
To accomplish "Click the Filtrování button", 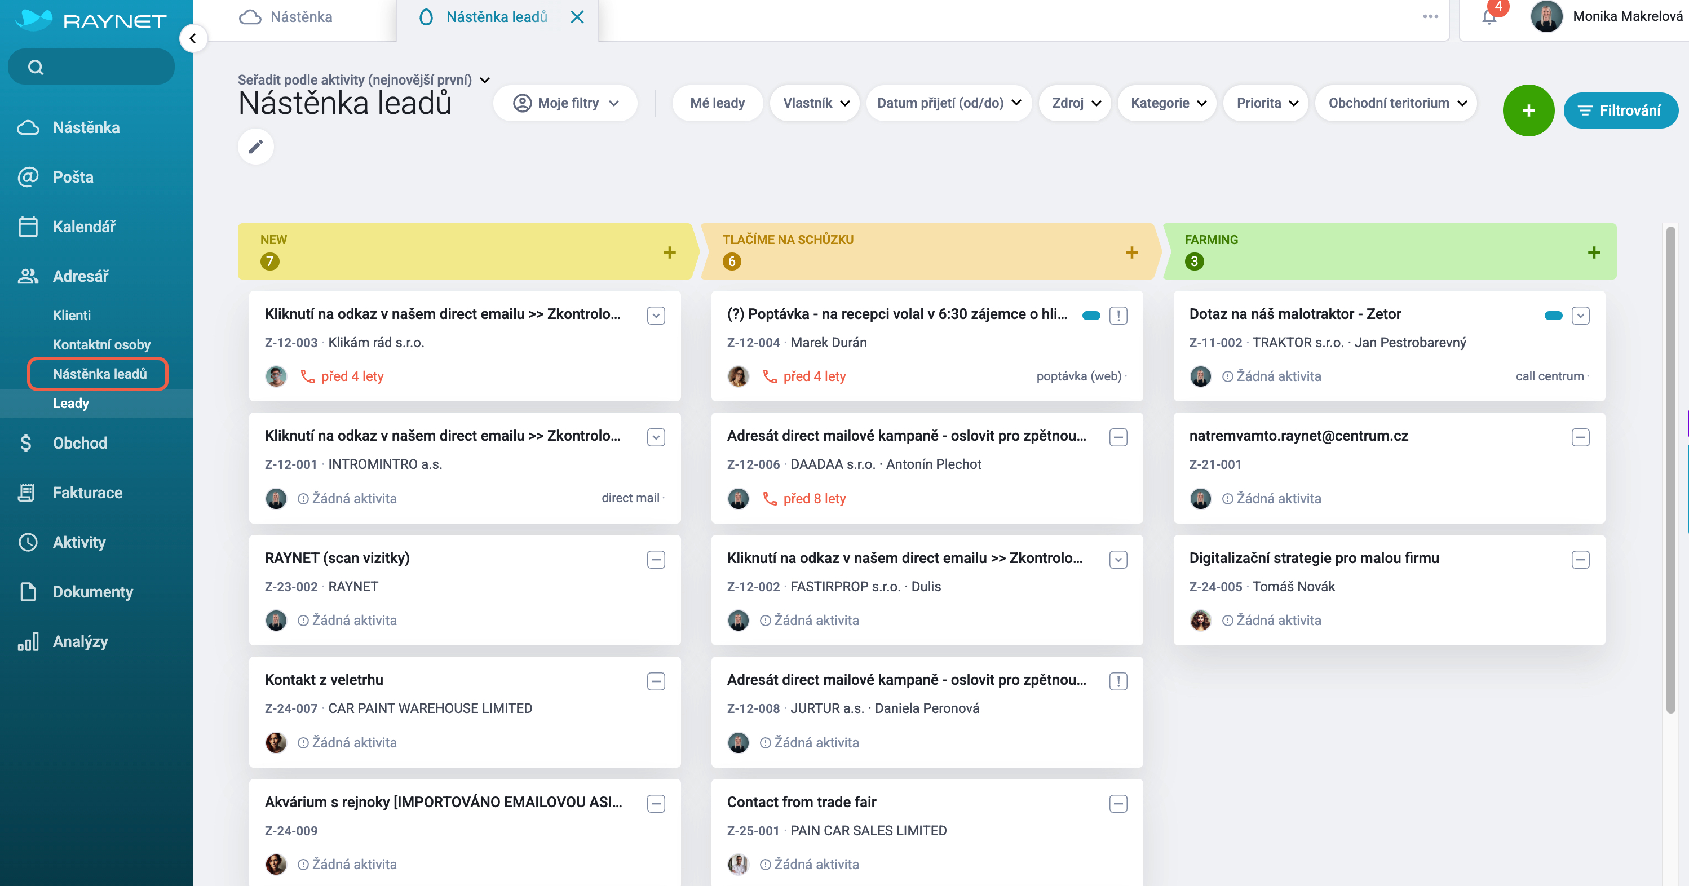I will 1620,110.
